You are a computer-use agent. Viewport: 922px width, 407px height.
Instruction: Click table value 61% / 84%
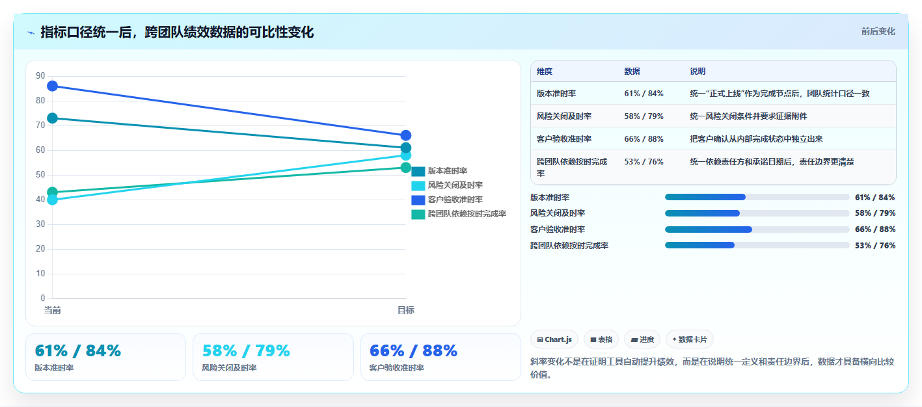pos(644,94)
